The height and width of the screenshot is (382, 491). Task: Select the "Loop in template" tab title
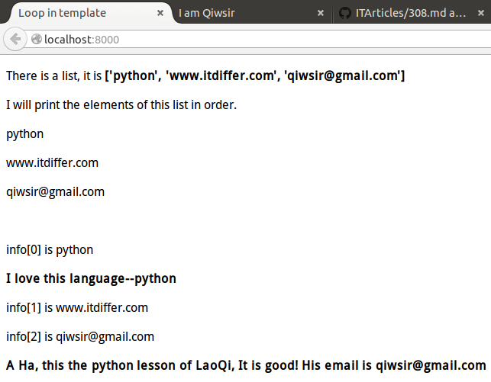(63, 13)
